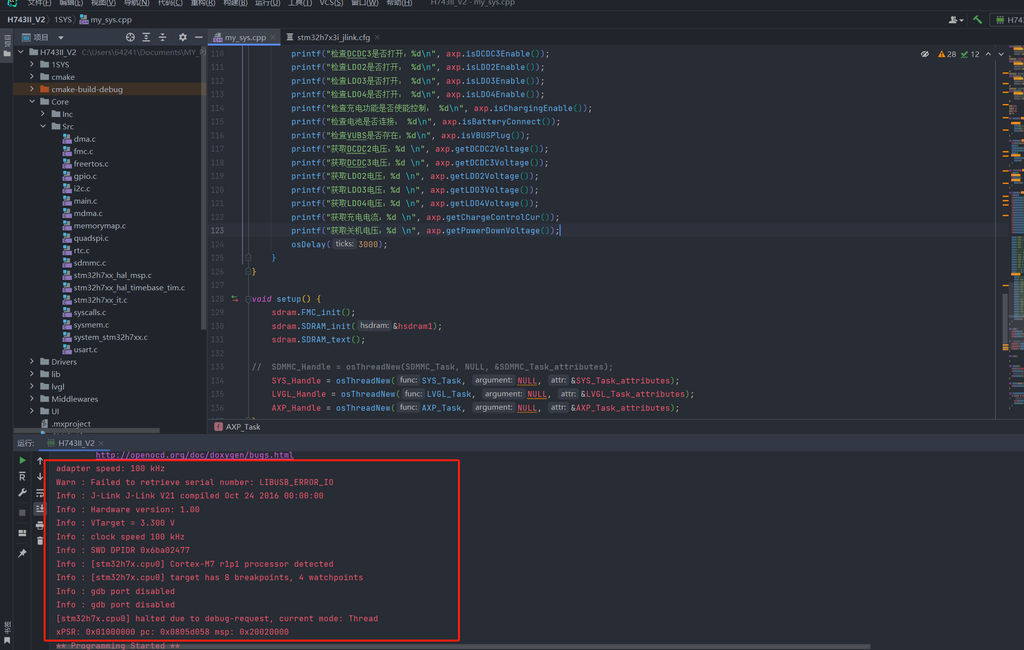Click the locate-in-project target icon
This screenshot has height=650, width=1024.
click(130, 37)
